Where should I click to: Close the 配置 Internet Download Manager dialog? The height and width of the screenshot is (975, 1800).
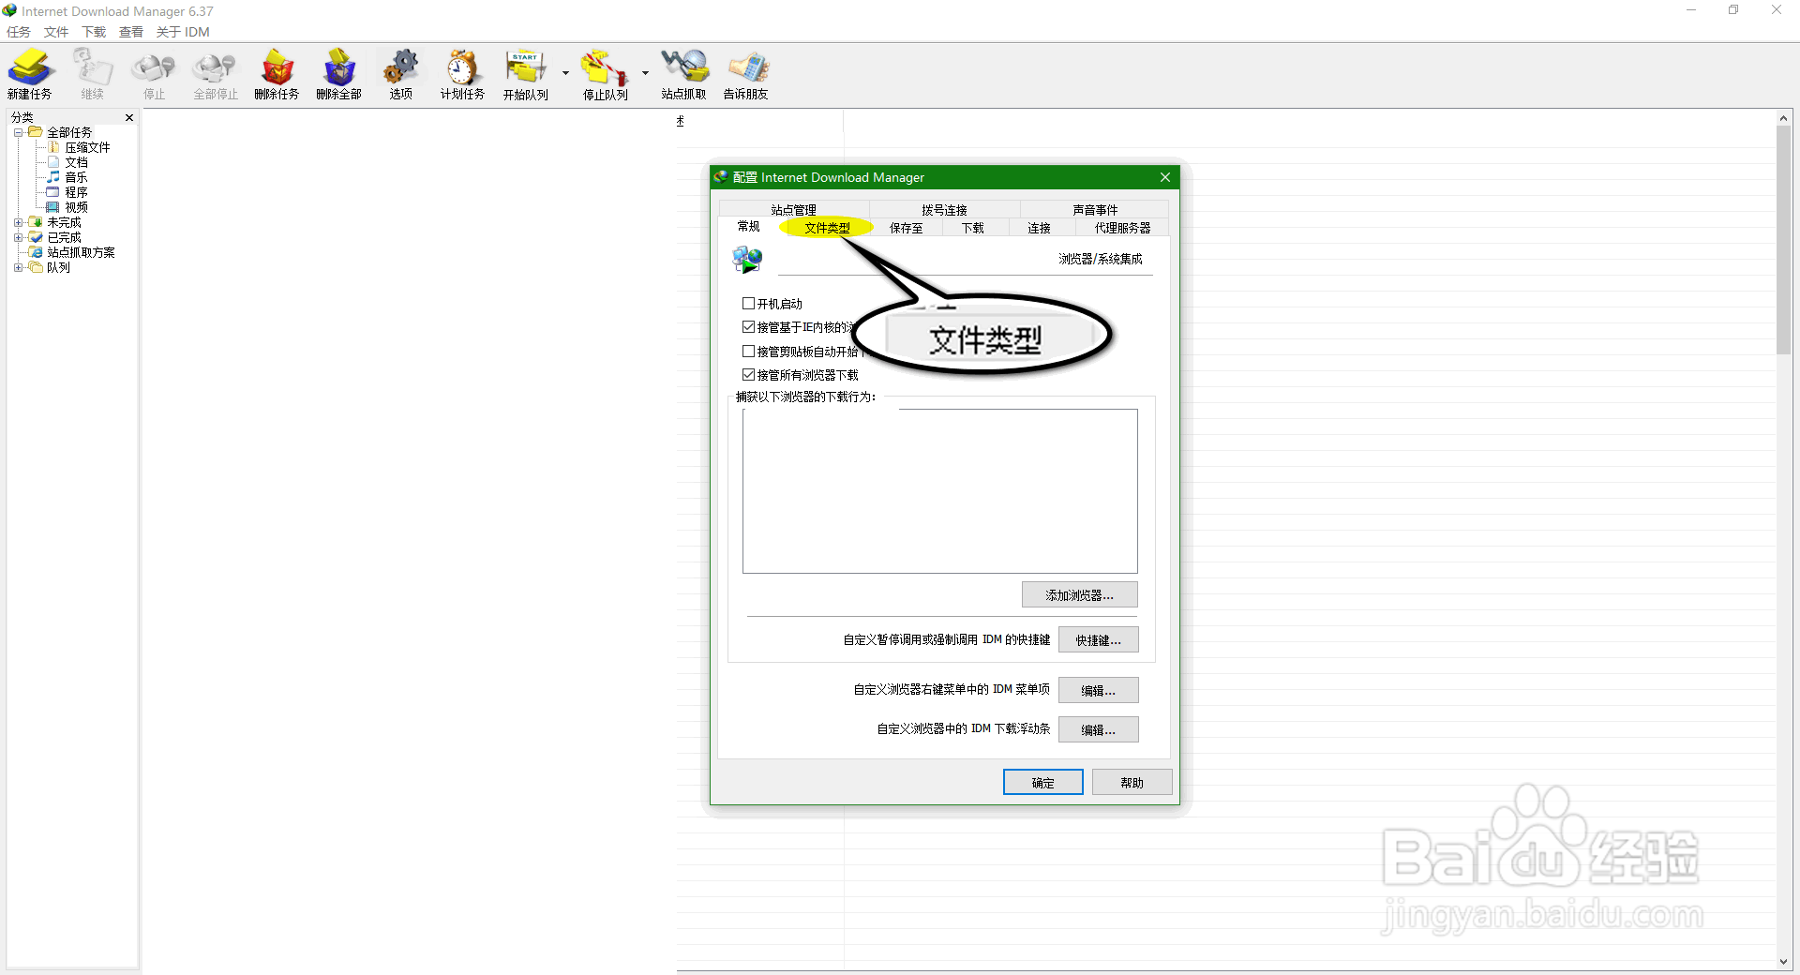pyautogui.click(x=1165, y=177)
